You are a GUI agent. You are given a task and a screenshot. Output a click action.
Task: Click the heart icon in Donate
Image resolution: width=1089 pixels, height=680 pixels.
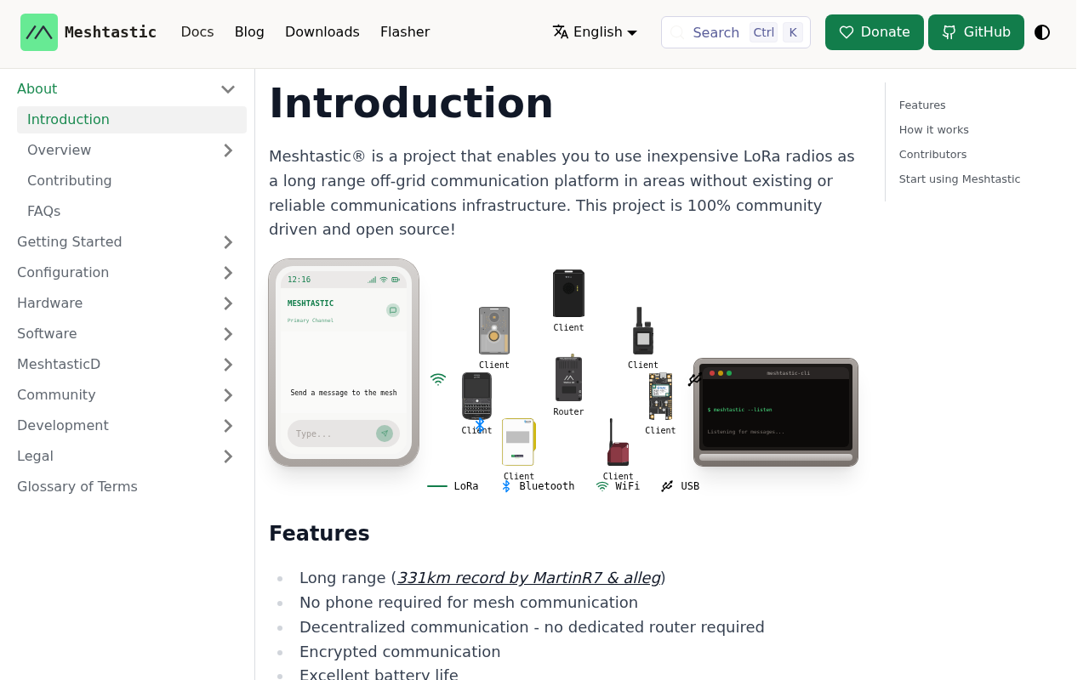(847, 32)
